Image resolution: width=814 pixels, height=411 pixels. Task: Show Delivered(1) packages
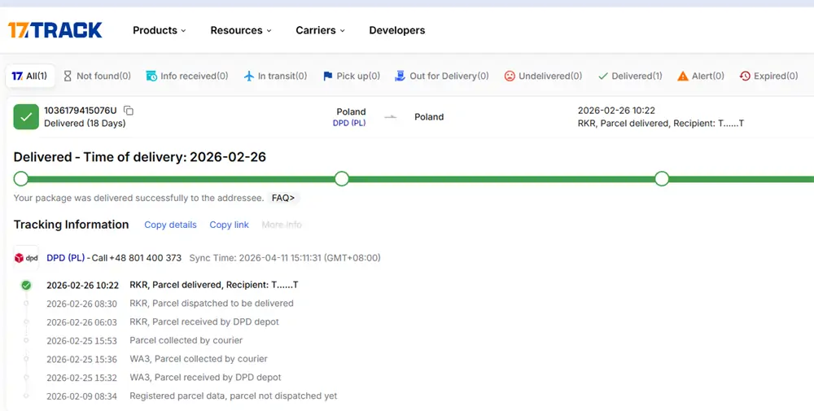[x=630, y=76]
